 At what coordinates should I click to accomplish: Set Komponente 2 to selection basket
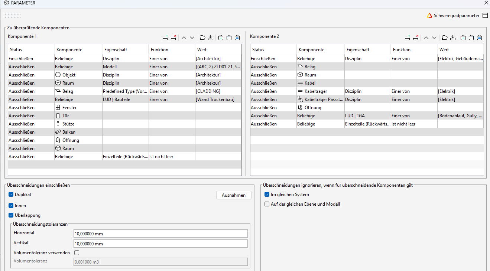(480, 37)
